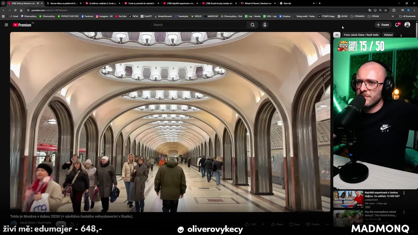Select the From Jakub Zieba chip
Image resolution: width=418 pixels, height=235 pixels.
pos(361,35)
